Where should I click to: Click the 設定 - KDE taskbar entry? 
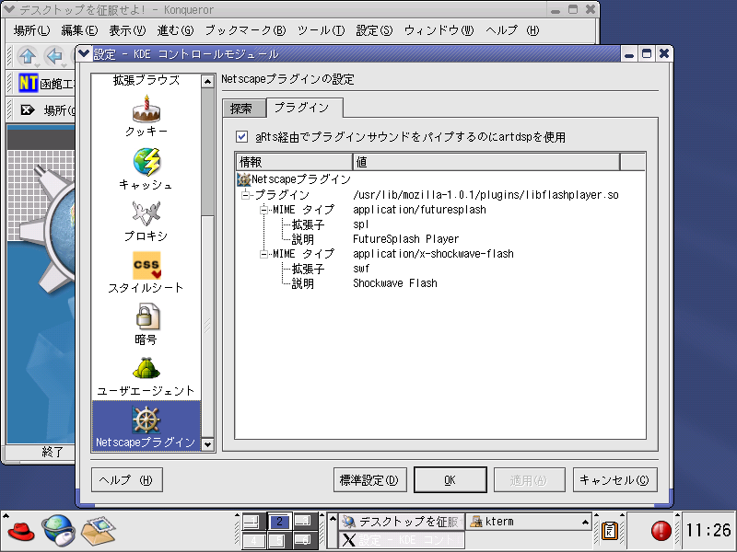point(402,540)
